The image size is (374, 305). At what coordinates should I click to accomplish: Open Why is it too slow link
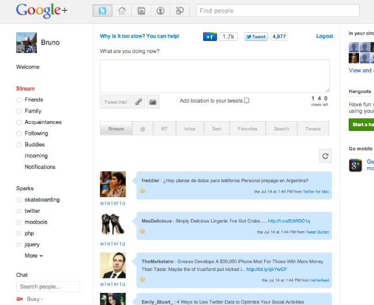(x=140, y=36)
